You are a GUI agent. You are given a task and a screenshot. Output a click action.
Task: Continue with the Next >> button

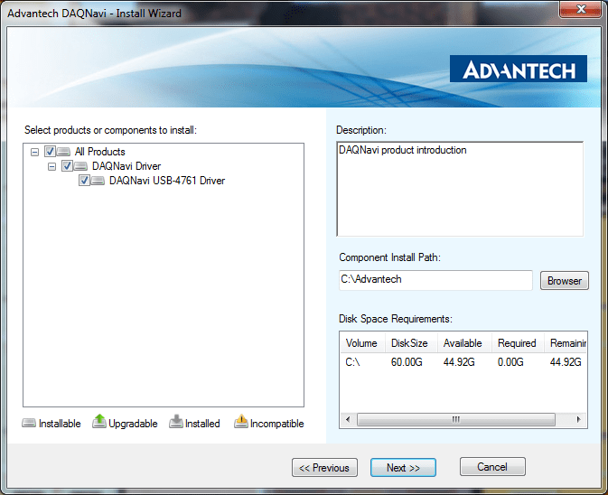[x=403, y=468]
